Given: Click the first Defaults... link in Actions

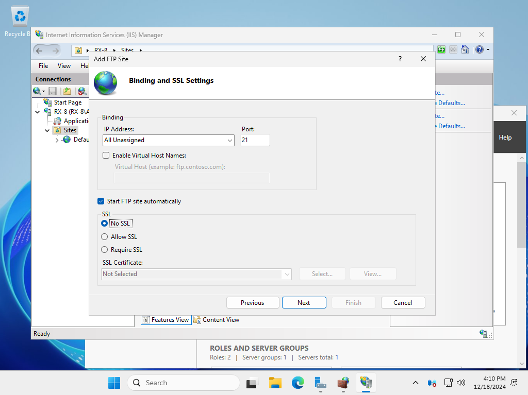Looking at the screenshot, I should click(450, 103).
